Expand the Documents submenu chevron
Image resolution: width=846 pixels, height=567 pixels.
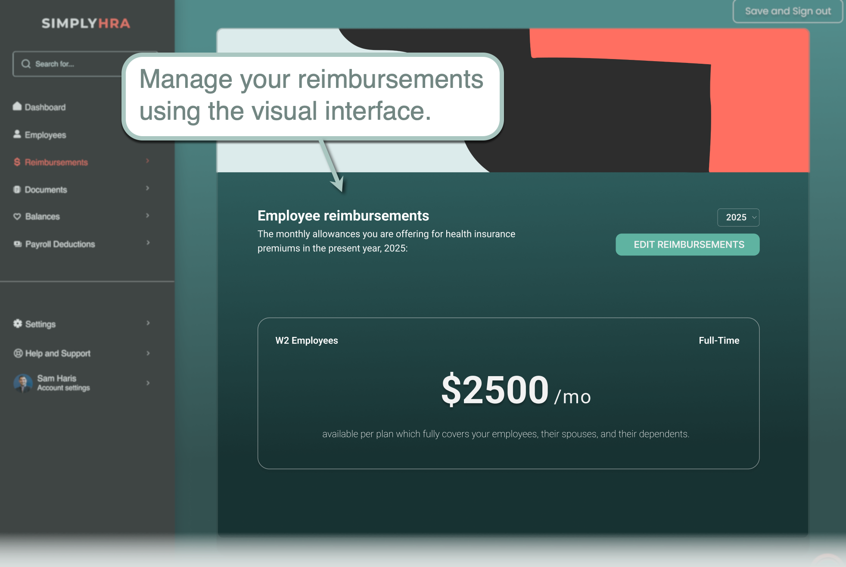click(x=148, y=188)
